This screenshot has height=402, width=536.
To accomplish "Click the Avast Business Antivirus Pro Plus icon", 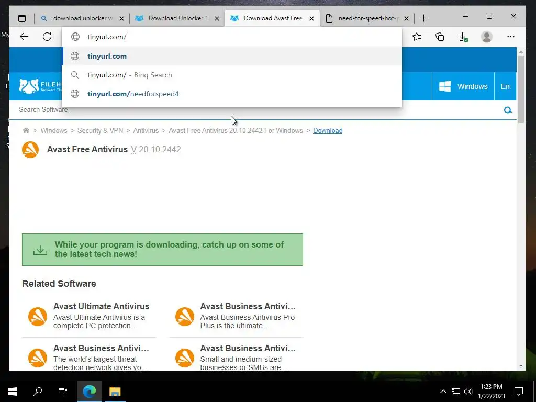I will pos(185,317).
